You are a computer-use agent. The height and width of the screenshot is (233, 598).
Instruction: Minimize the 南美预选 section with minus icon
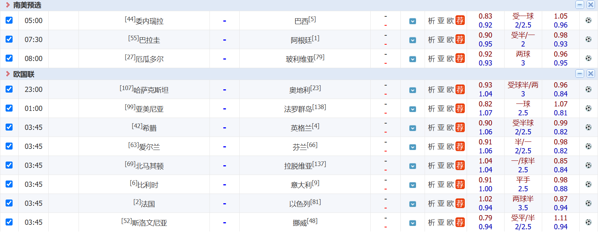[579, 5]
